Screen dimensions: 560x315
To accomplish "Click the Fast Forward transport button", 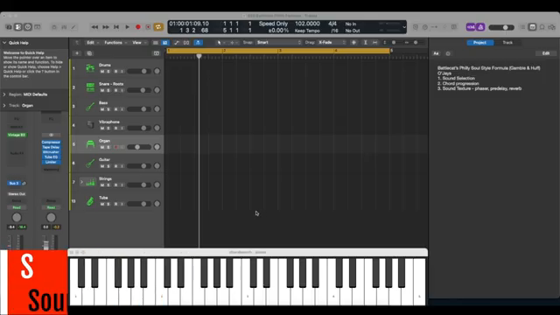I will tap(106, 27).
